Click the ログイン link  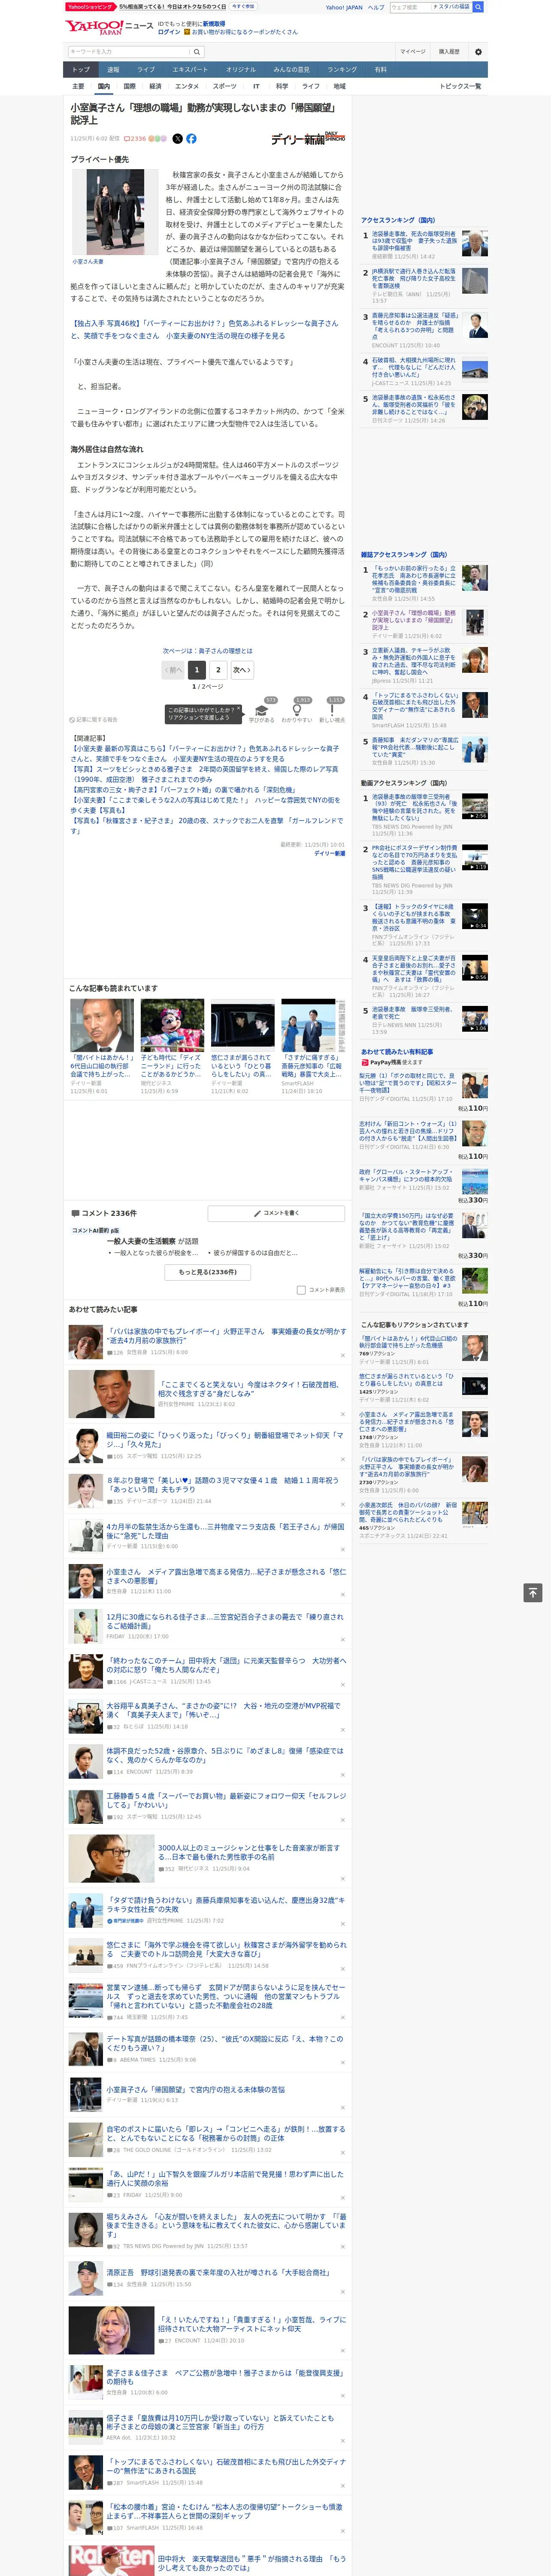point(169,32)
